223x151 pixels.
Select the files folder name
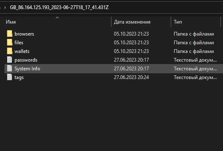(x=19, y=43)
